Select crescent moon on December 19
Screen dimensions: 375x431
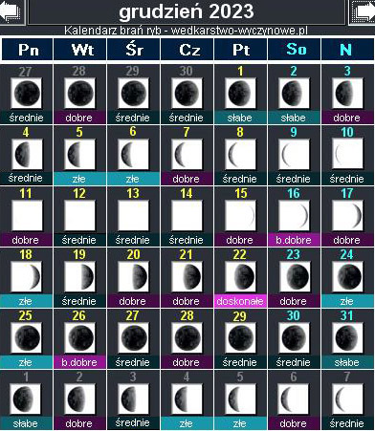tap(79, 277)
